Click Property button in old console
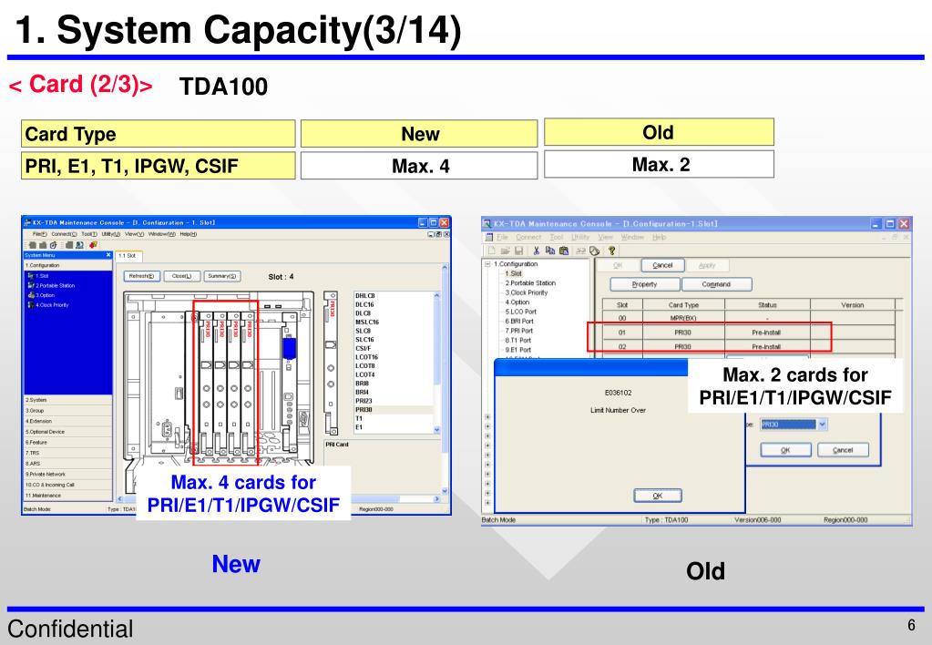The image size is (932, 645). coord(645,284)
